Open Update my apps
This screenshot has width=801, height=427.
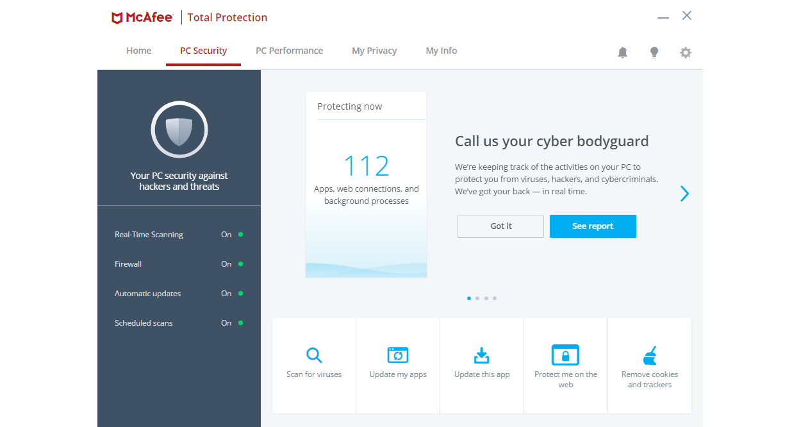pos(397,355)
